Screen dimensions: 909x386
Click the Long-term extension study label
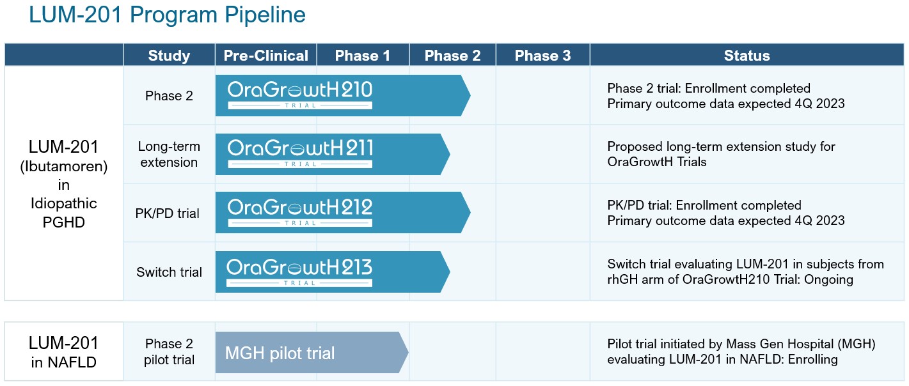coord(169,154)
